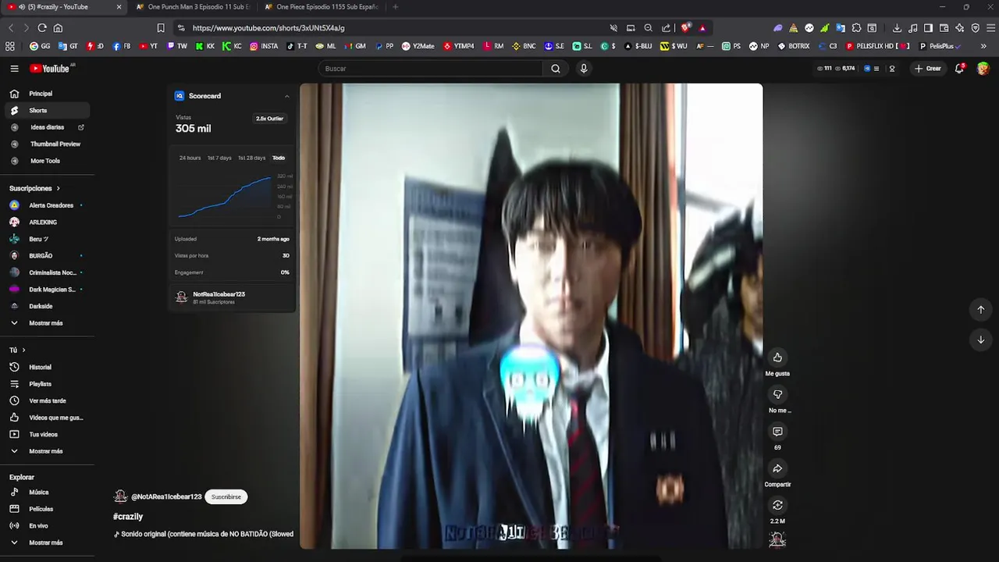Screen dimensions: 999x562
Task: Open Brave Leo AI sparkle icon
Action: click(959, 28)
